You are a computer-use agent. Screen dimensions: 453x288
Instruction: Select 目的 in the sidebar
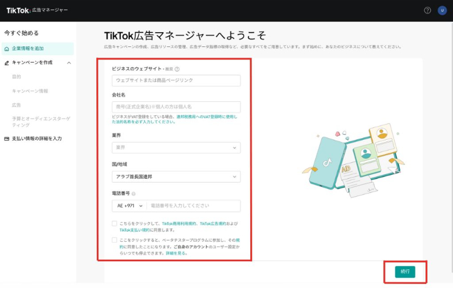point(16,76)
